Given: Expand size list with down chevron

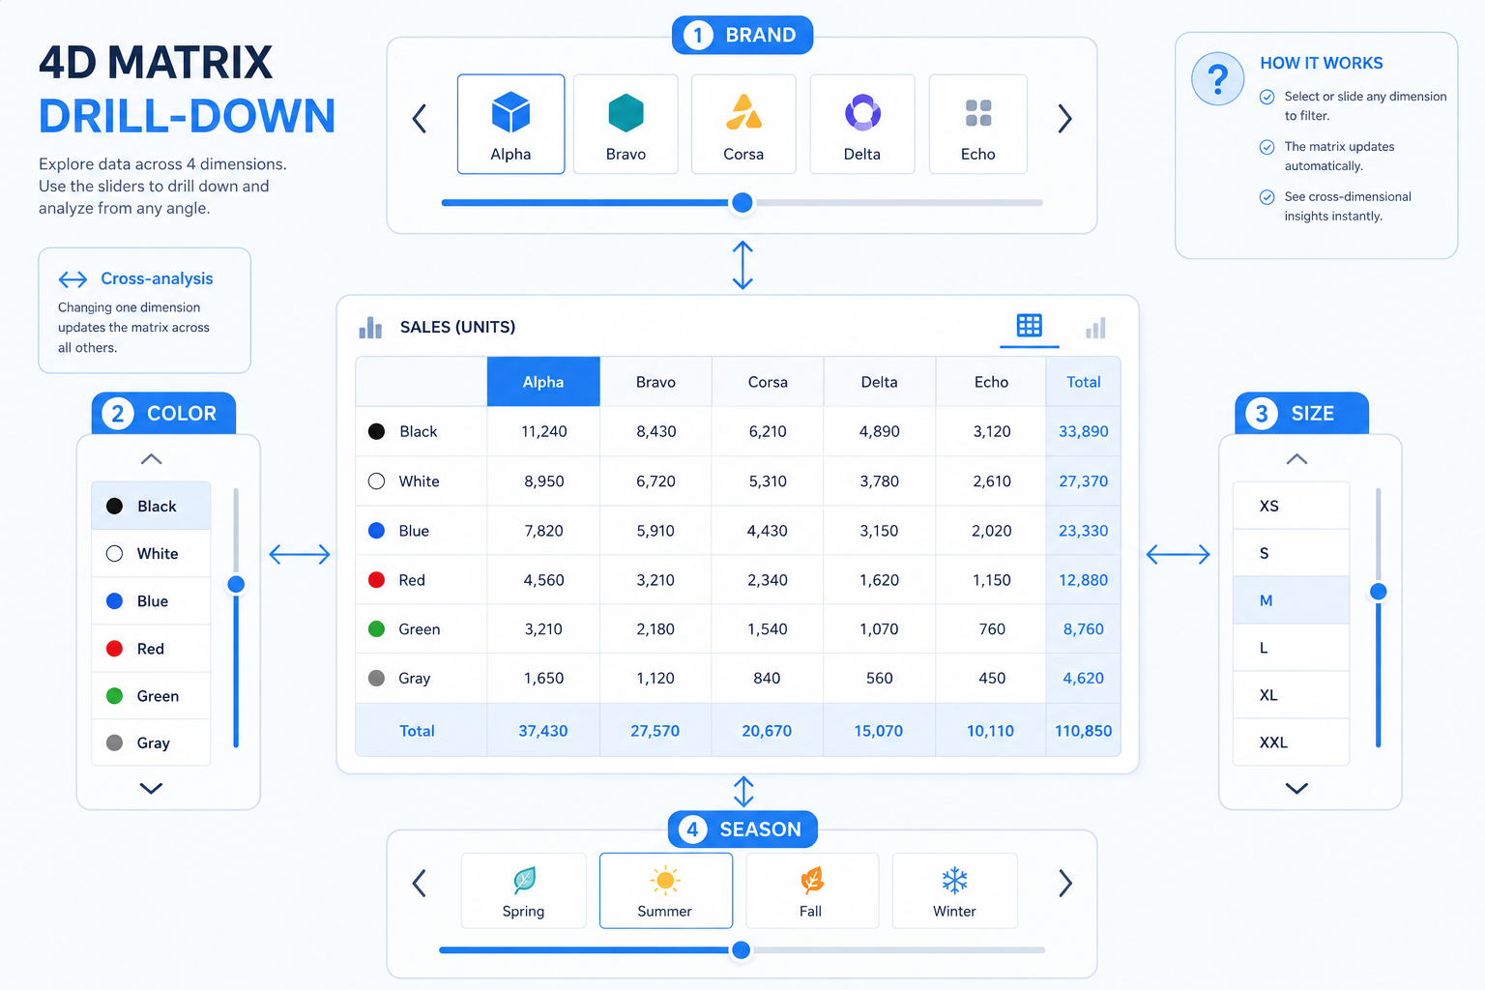Looking at the screenshot, I should coord(1296,788).
